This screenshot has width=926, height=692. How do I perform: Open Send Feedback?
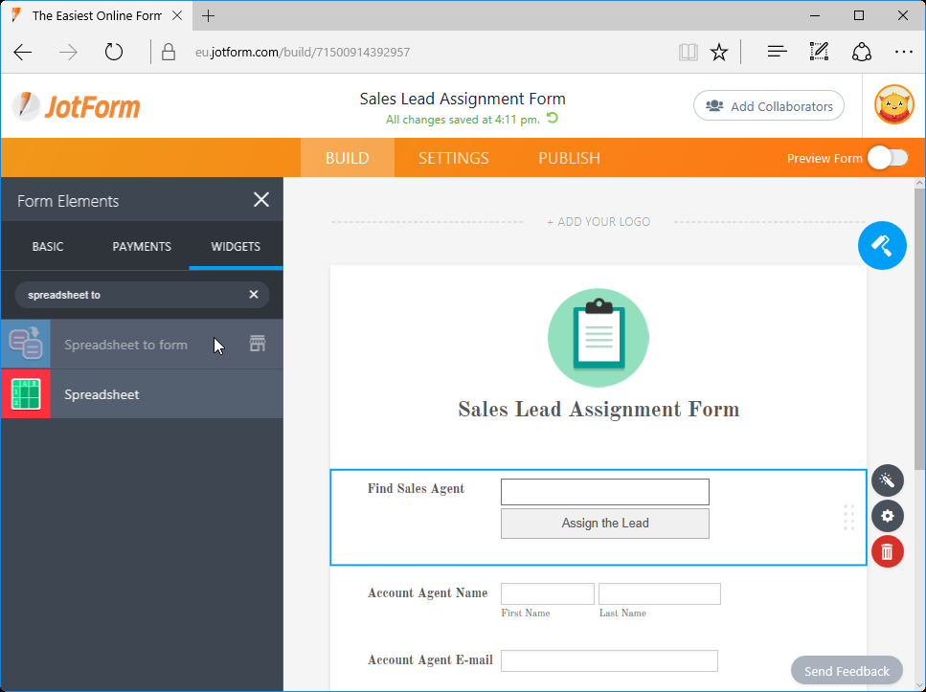pos(847,670)
